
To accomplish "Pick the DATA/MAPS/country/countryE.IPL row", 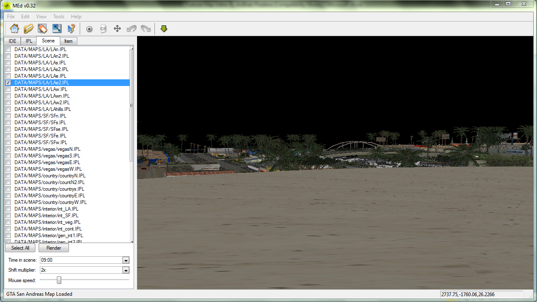I will (x=67, y=196).
